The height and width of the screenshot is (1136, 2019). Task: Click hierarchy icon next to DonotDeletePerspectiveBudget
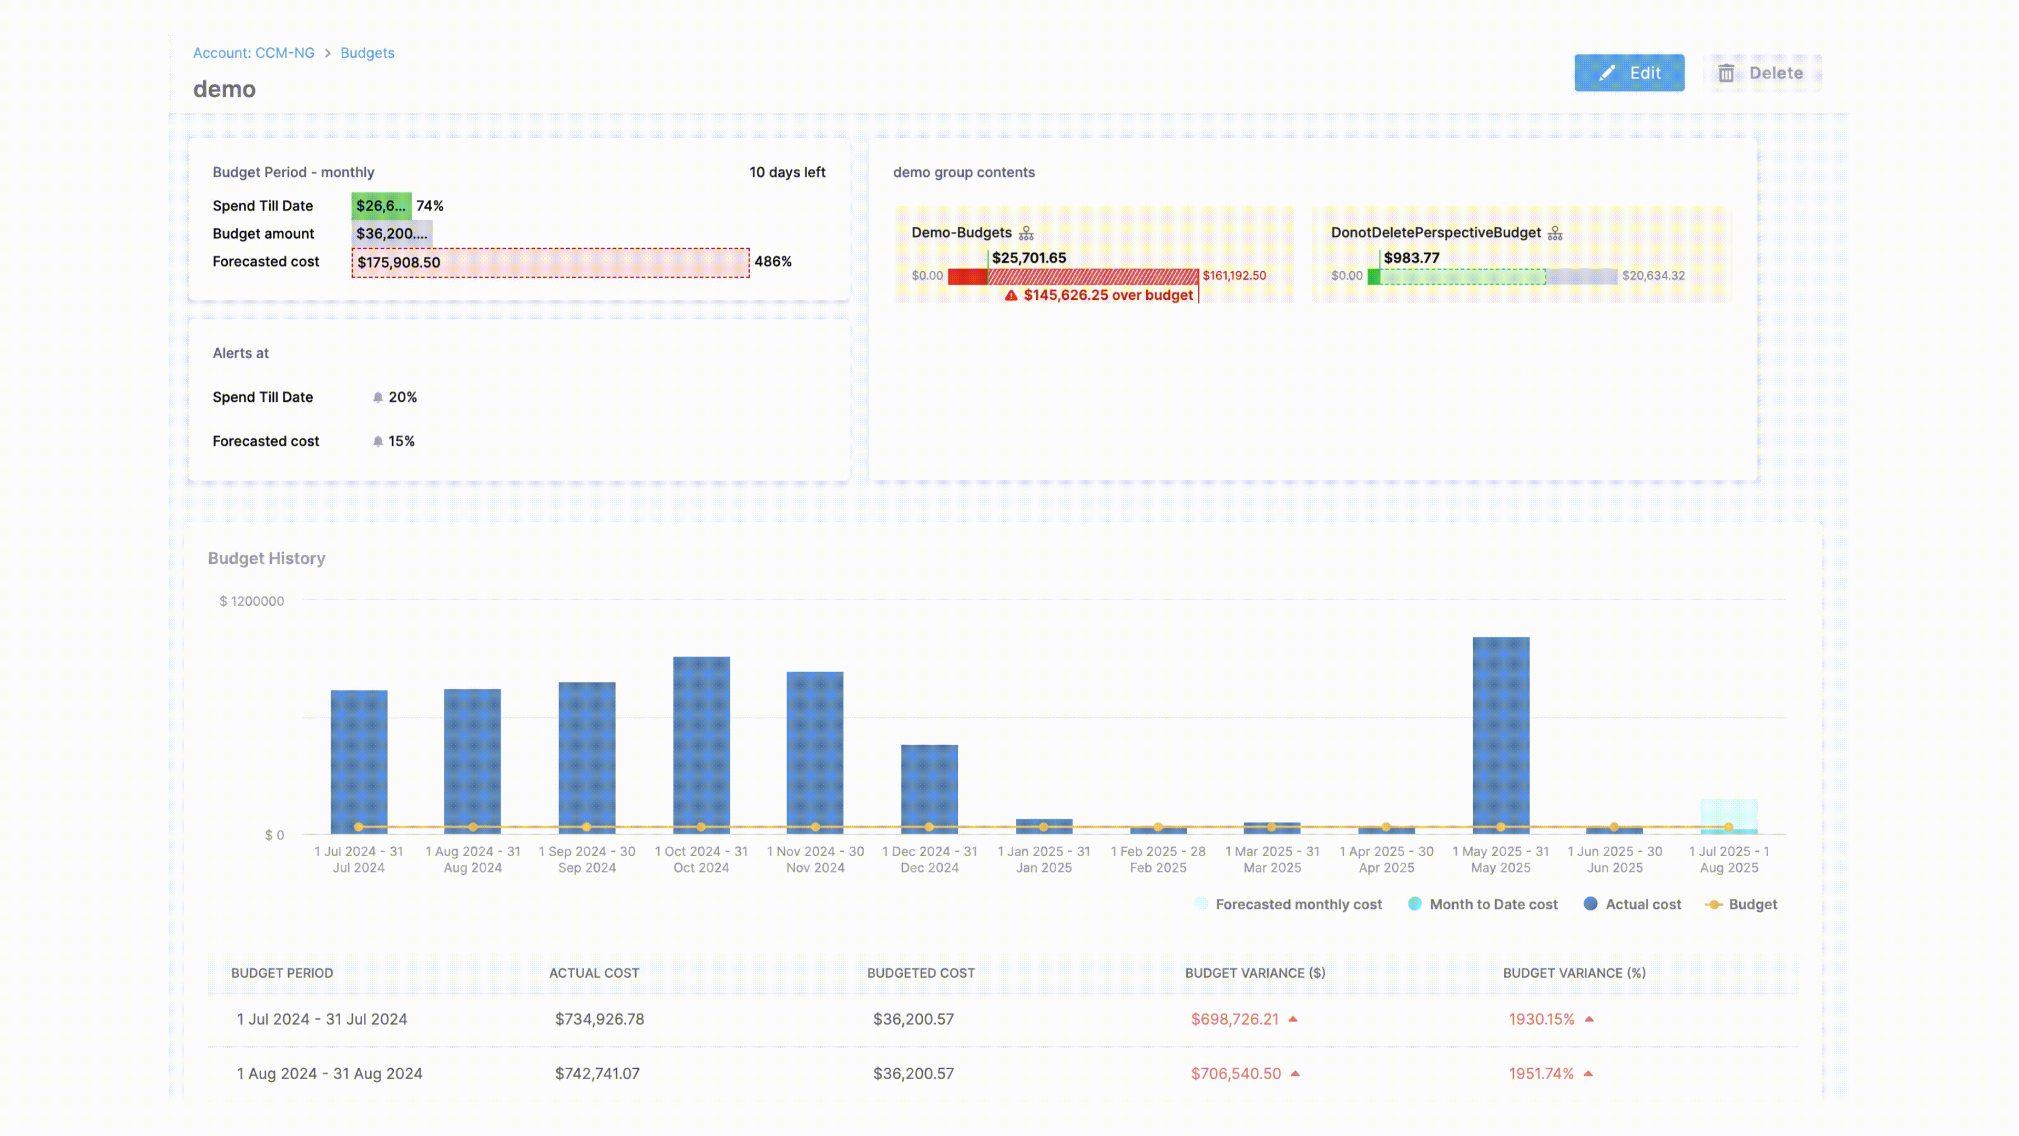[1555, 233]
